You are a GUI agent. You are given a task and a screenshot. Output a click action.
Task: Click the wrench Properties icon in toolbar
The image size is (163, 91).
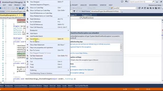pos(142,8)
